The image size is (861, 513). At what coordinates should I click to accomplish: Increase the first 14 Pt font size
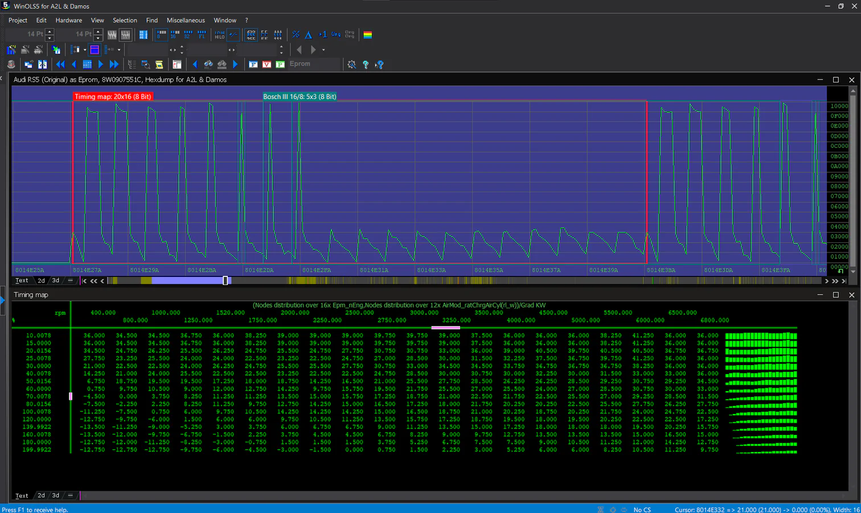coord(50,32)
